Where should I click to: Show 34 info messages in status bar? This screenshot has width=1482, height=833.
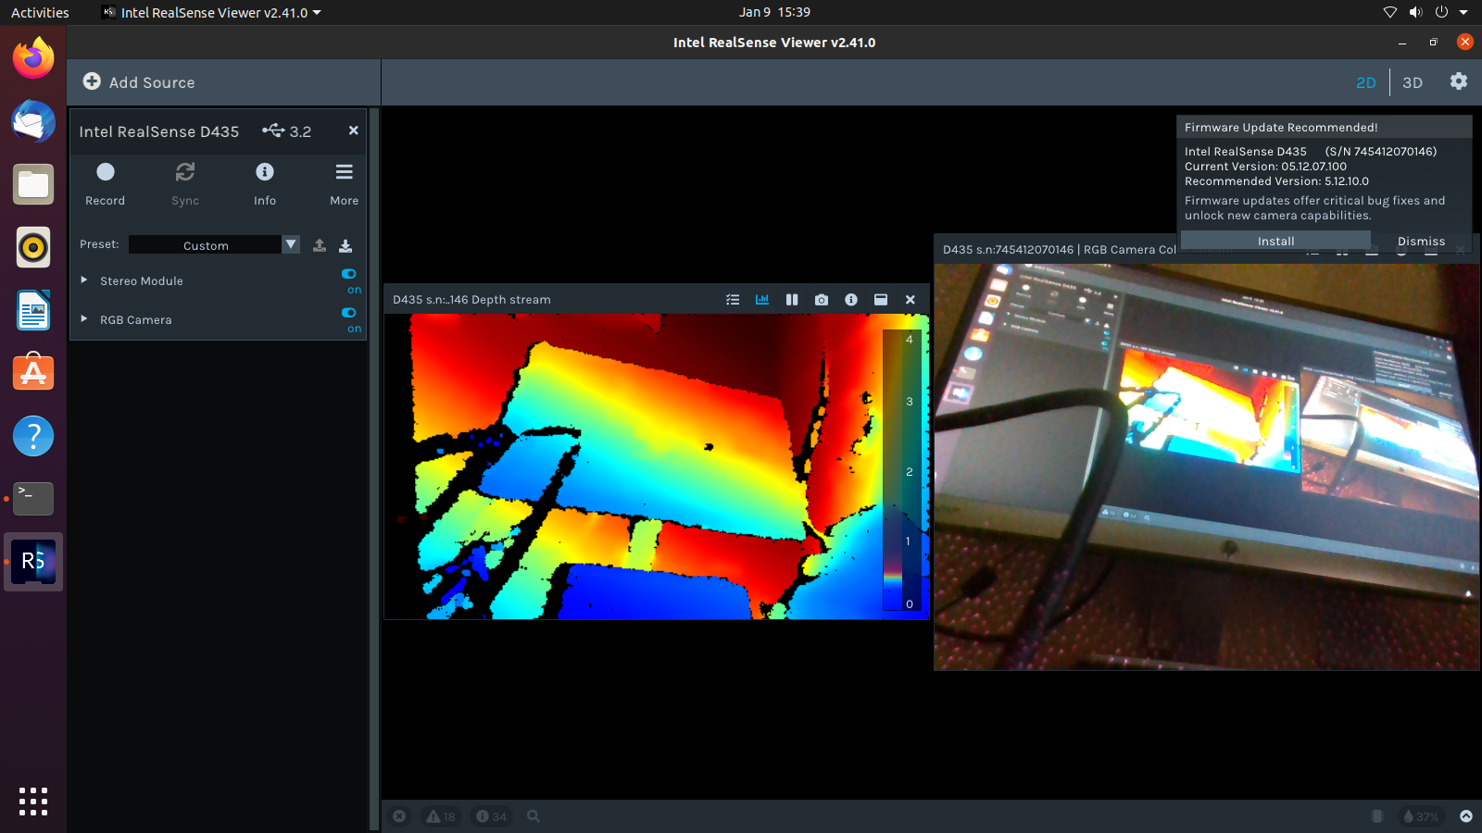click(491, 816)
